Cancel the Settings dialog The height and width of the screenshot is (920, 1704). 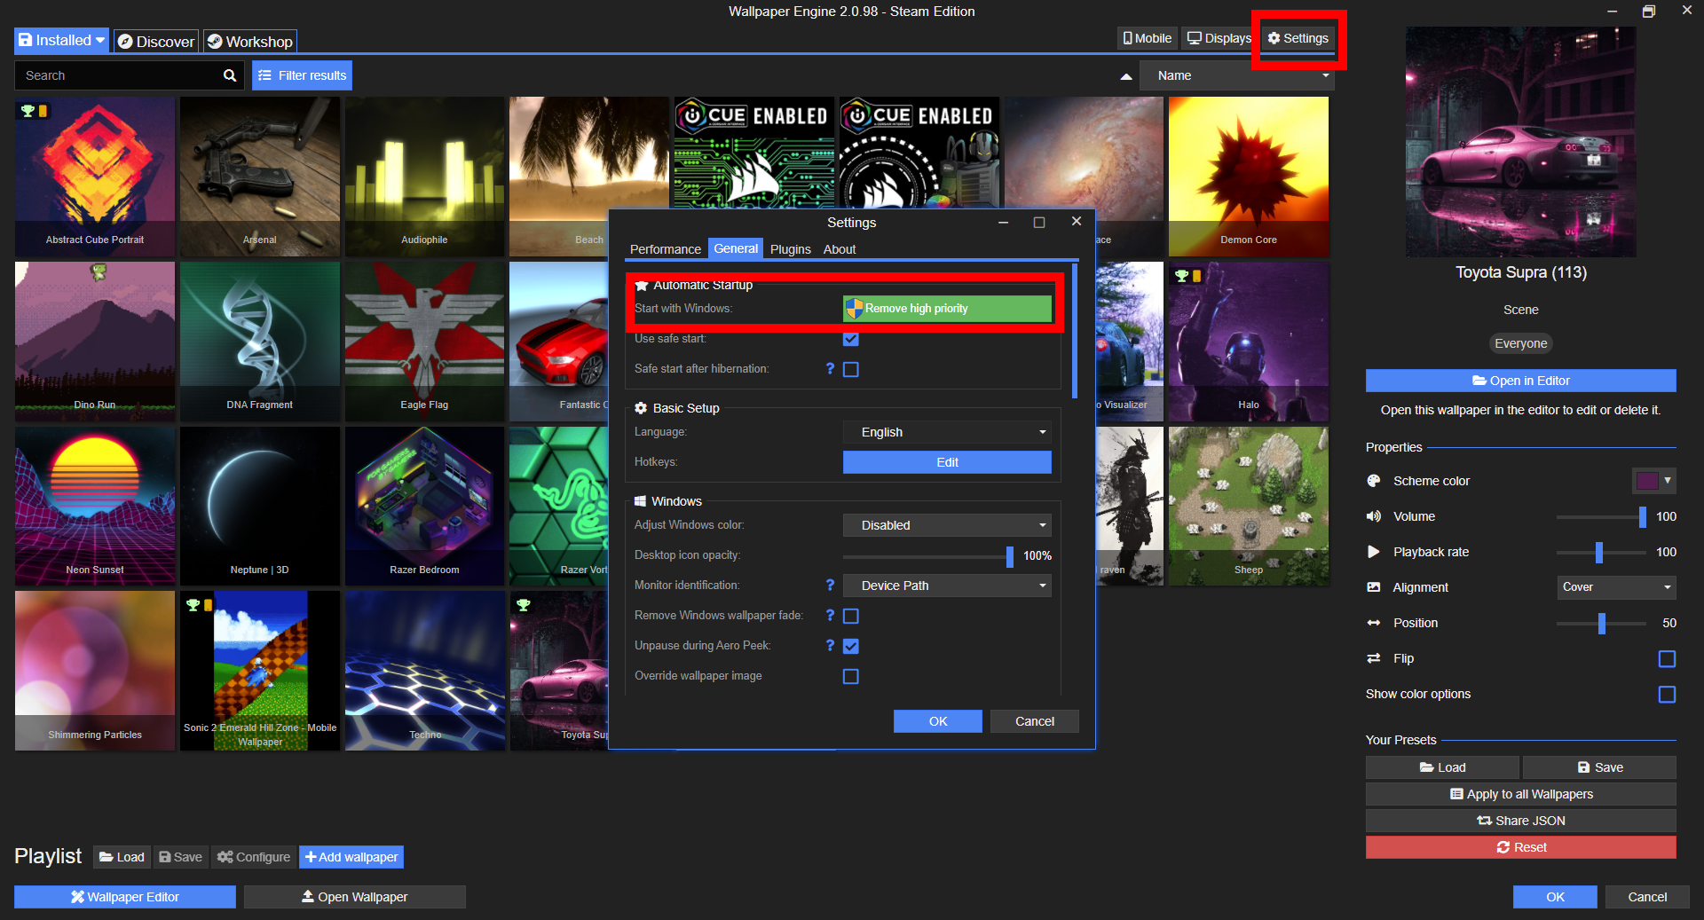click(x=1035, y=721)
